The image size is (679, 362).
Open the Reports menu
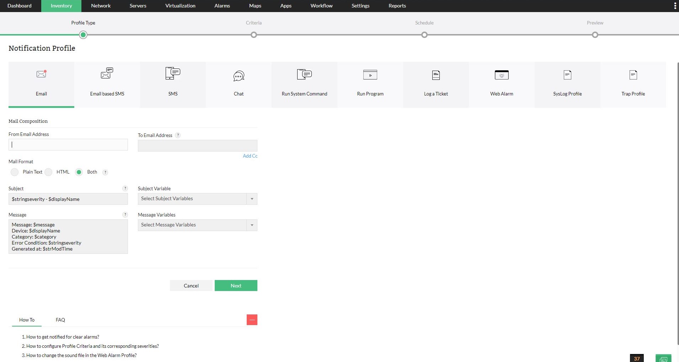click(397, 6)
